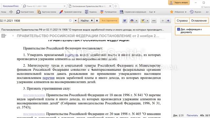Image resolution: width=210 pixels, height=118 pixels.
Task: Open Избранное favorites dropdown
Action: coord(178,12)
